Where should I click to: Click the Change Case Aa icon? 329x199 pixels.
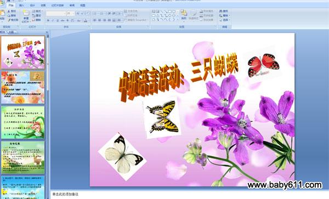pyautogui.click(x=79, y=20)
